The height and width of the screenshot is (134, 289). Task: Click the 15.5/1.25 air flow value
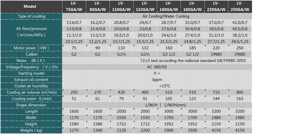(x=145, y=42)
